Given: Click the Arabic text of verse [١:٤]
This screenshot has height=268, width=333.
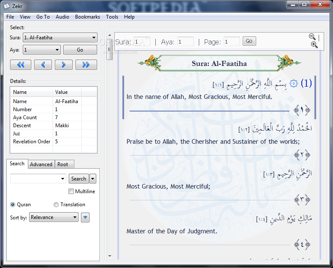Looking at the screenshot, I should (x=284, y=218).
